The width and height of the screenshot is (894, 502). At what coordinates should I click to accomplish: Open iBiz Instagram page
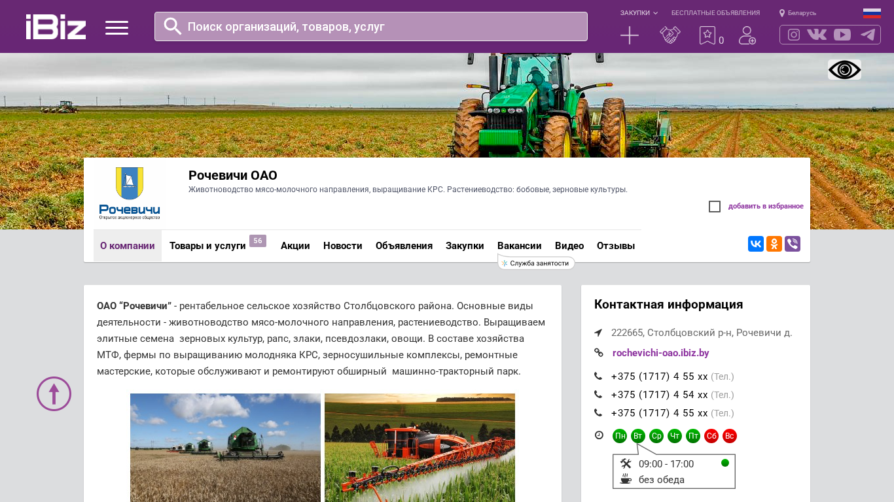coord(794,35)
